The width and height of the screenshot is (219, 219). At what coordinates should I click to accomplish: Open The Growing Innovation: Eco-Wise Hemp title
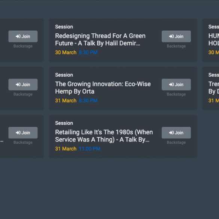(x=103, y=88)
